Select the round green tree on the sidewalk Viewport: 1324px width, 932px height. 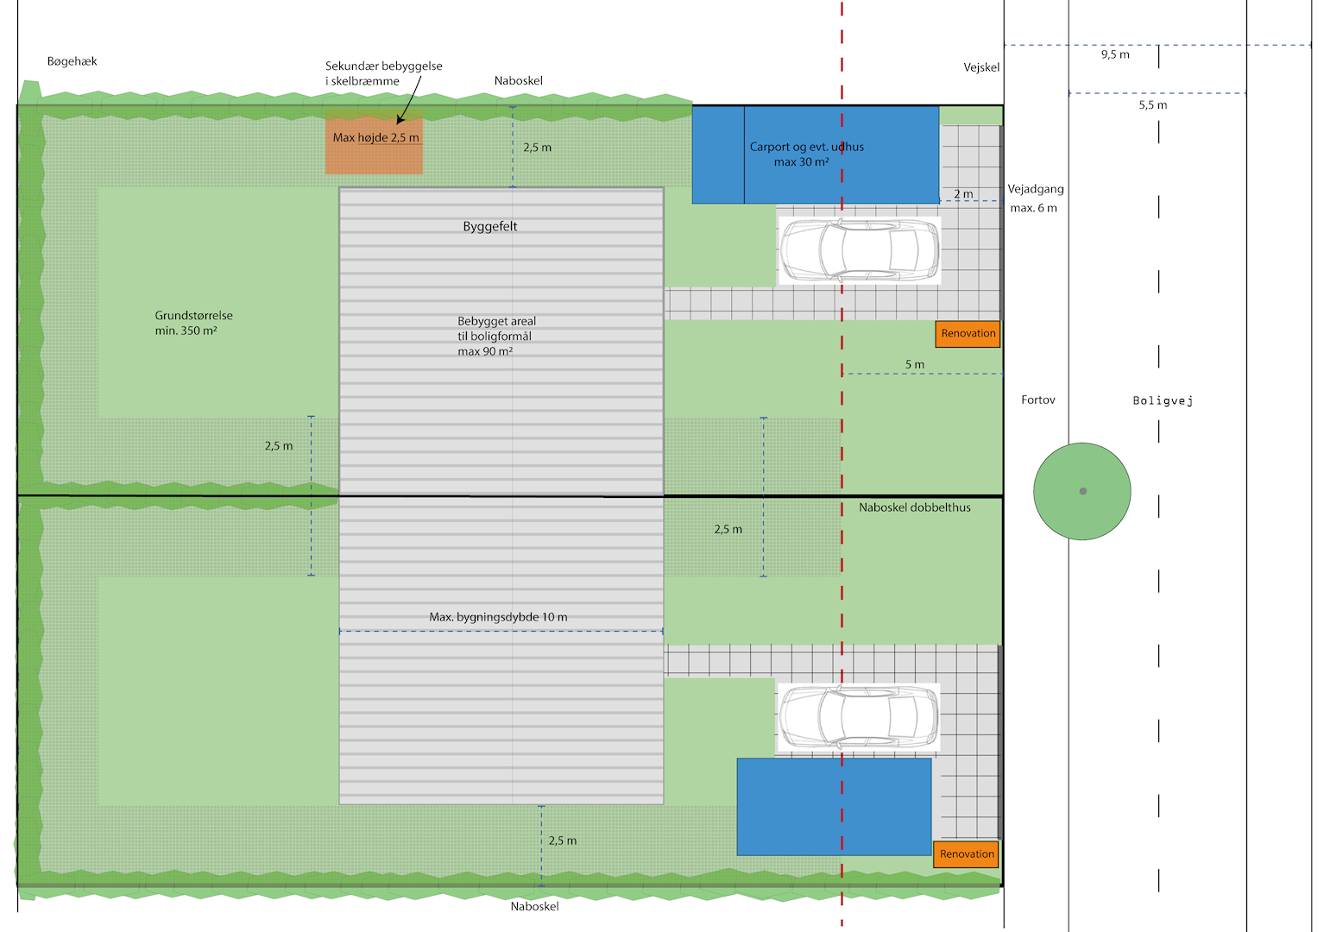tap(1081, 491)
